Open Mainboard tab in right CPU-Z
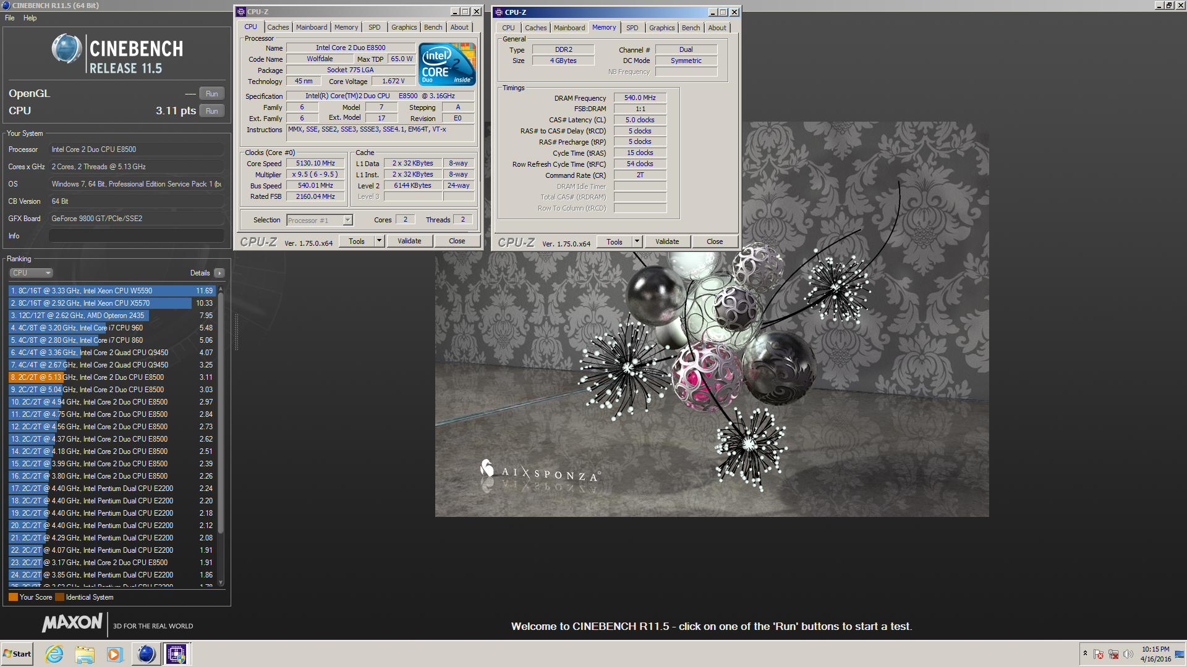Image resolution: width=1187 pixels, height=667 pixels. (569, 28)
